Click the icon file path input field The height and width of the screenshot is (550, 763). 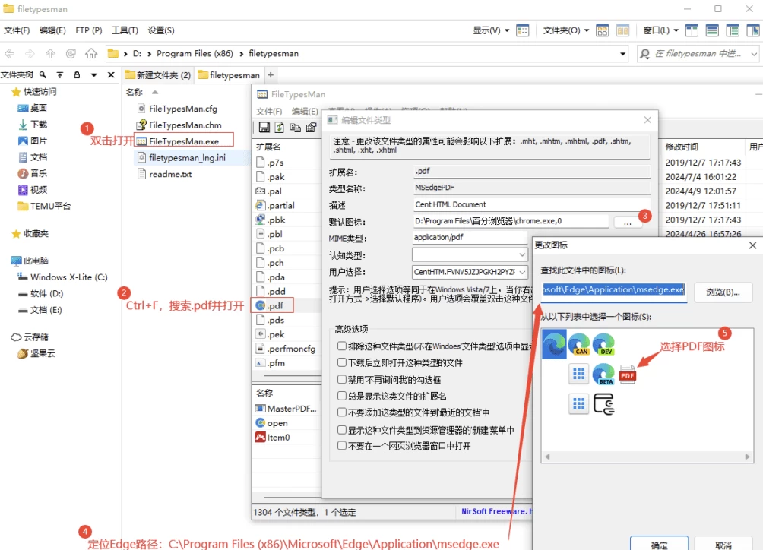click(x=614, y=290)
